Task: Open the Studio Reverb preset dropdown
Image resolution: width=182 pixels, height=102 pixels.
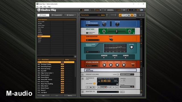Action: click(x=92, y=66)
